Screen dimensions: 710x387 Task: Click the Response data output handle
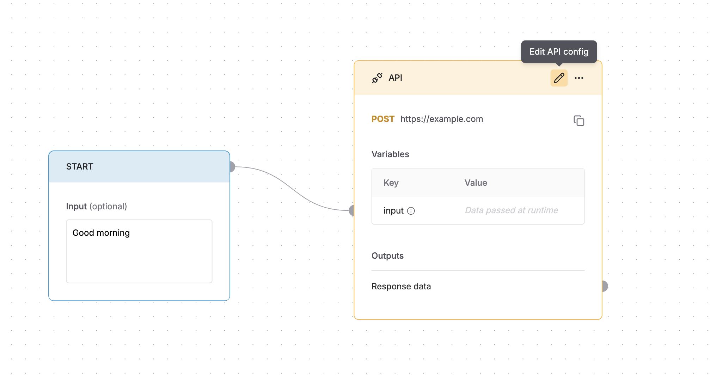coord(604,286)
